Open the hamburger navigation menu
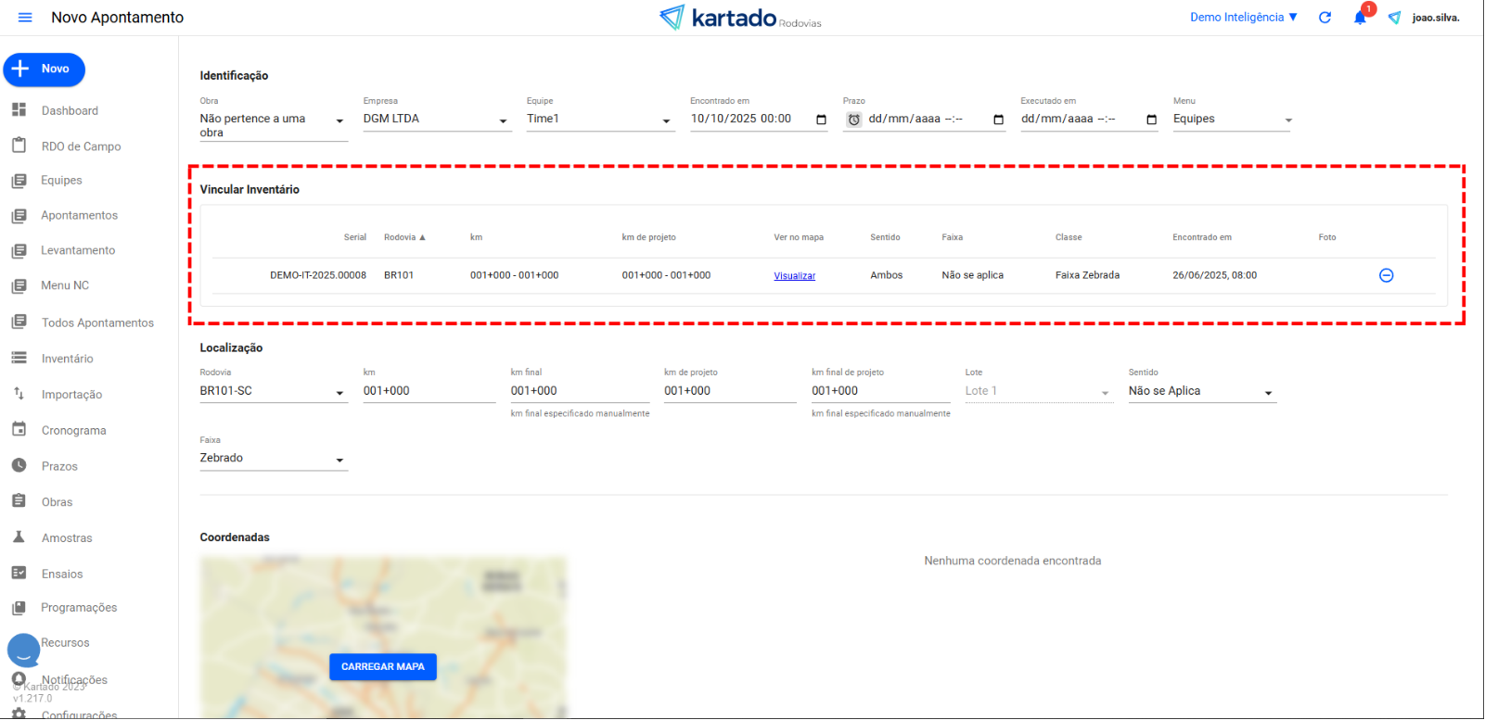The image size is (1485, 720). (x=25, y=18)
